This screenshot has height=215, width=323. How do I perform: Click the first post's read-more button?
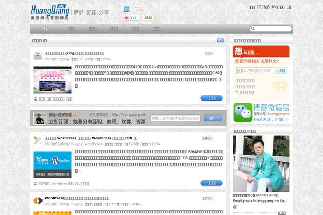point(212,98)
